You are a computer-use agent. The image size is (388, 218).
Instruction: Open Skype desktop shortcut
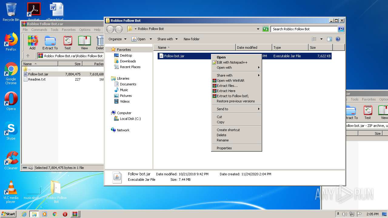[x=11, y=131]
